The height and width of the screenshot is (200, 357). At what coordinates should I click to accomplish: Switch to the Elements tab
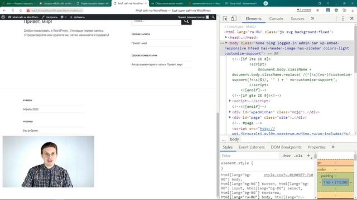click(253, 19)
